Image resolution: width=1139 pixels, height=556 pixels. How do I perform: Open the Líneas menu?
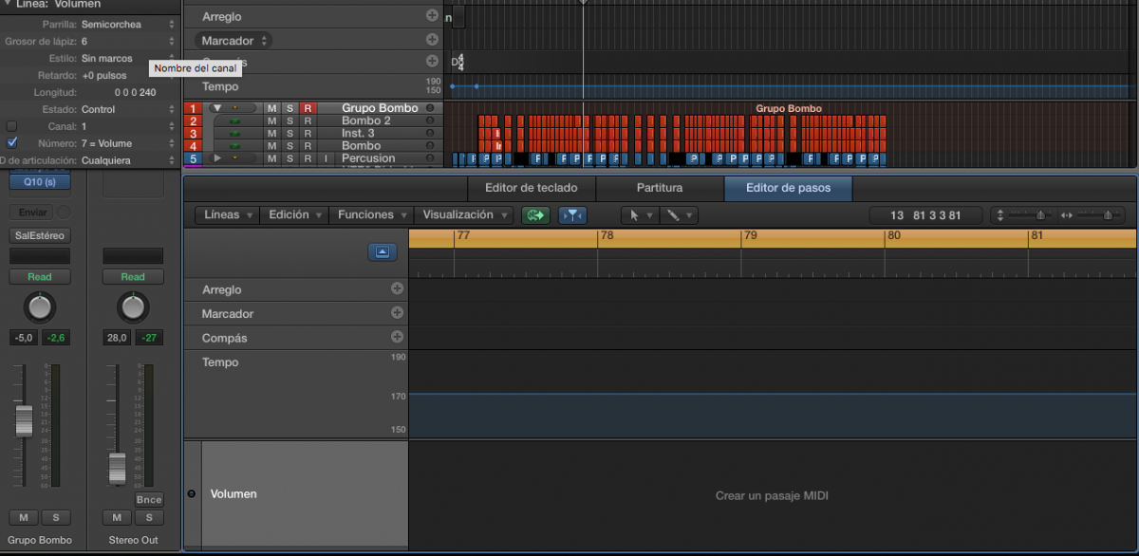228,215
